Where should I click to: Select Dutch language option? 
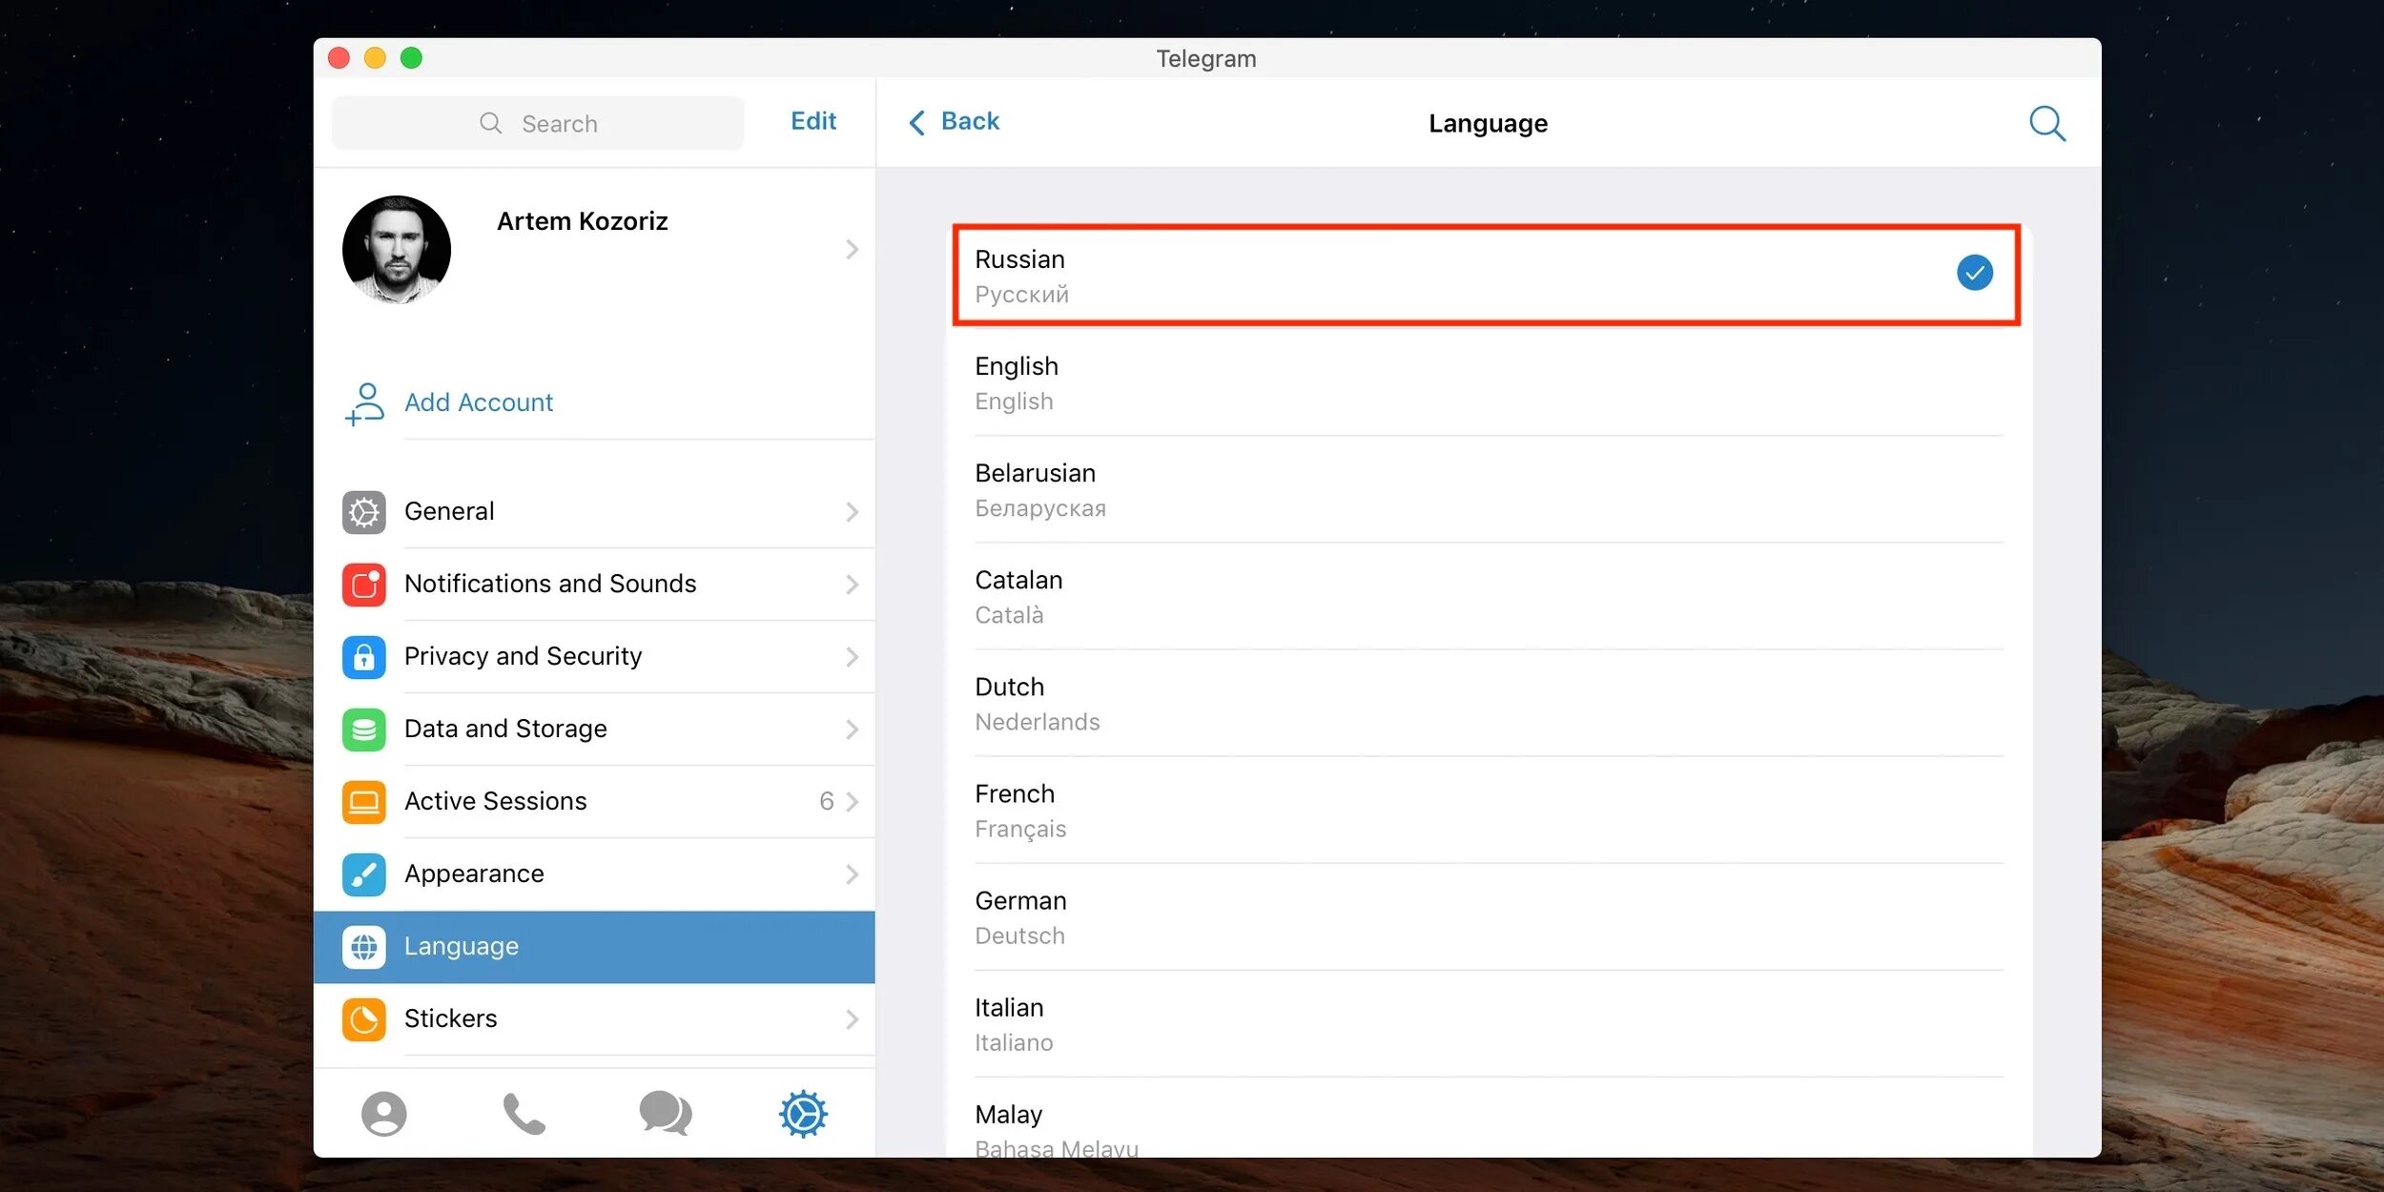[x=1488, y=703]
